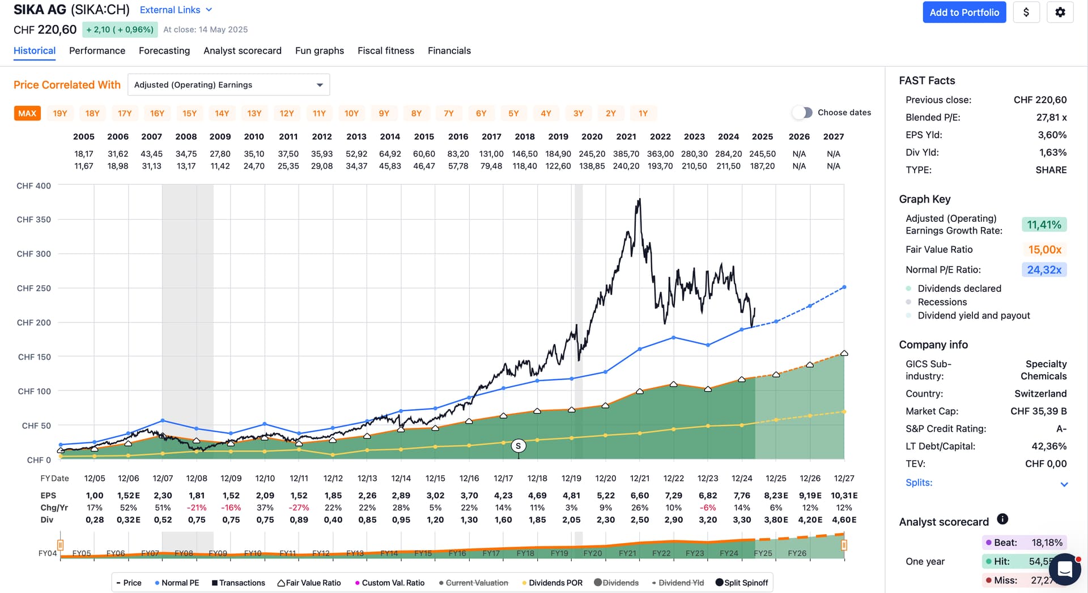Open the Financials tab
The height and width of the screenshot is (593, 1088).
449,50
